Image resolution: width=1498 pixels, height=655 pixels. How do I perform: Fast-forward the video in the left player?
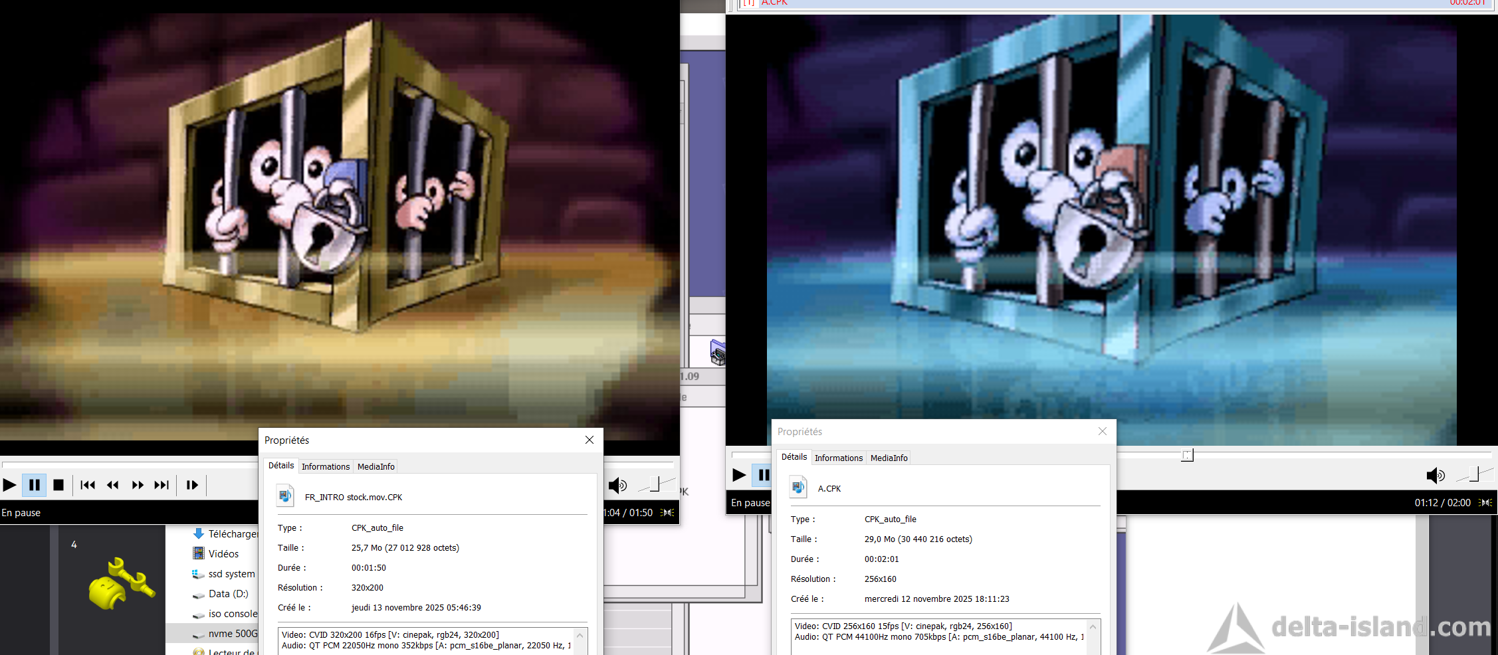click(138, 485)
